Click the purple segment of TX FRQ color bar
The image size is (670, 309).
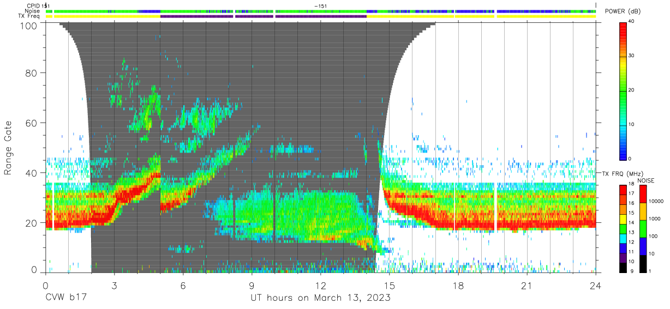coord(624,258)
